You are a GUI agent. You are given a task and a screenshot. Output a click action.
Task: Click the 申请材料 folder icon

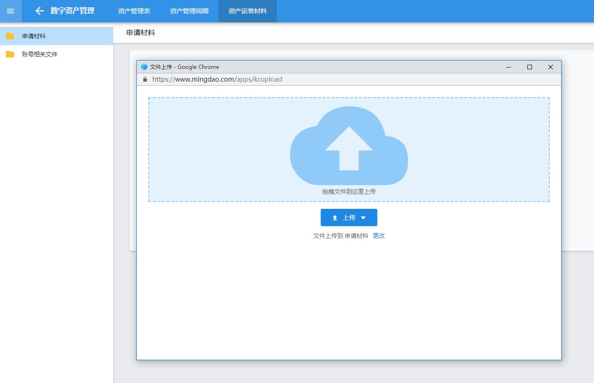(x=10, y=36)
